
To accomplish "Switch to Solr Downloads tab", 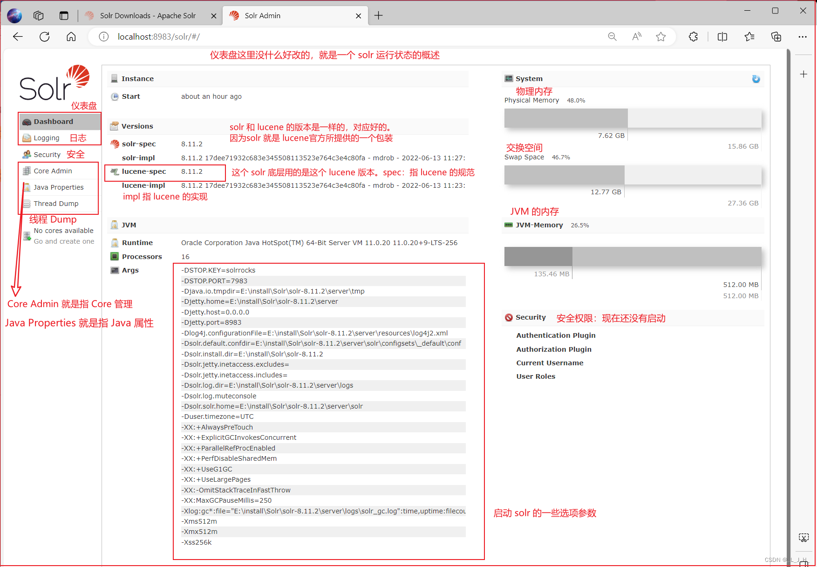I will click(x=148, y=15).
